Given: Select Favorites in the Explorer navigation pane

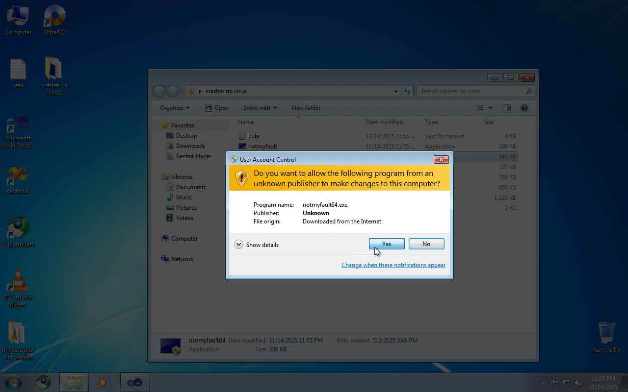Looking at the screenshot, I should pos(178,125).
